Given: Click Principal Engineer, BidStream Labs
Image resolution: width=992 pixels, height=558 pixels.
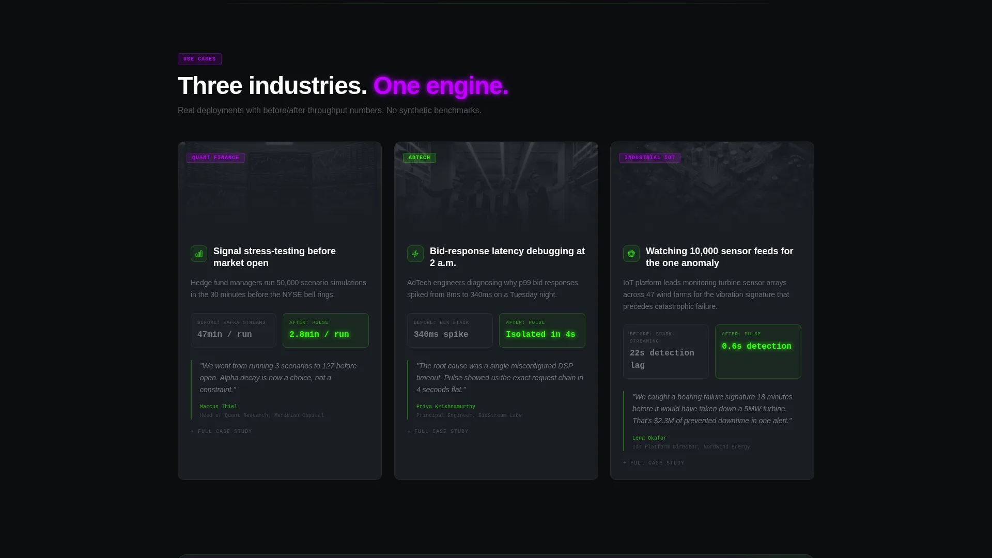Looking at the screenshot, I should click(x=469, y=415).
